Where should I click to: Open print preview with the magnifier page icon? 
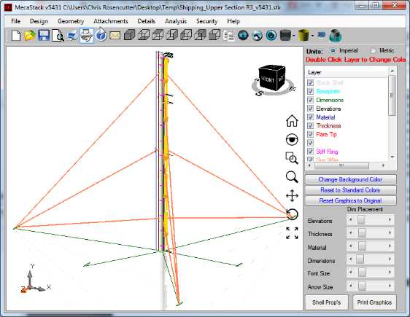pyautogui.click(x=58, y=35)
